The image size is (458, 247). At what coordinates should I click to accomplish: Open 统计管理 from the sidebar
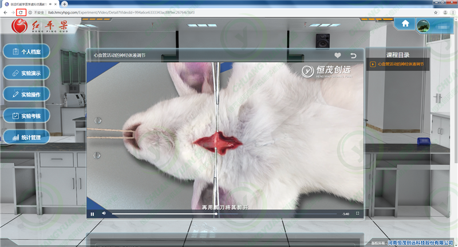click(26, 137)
